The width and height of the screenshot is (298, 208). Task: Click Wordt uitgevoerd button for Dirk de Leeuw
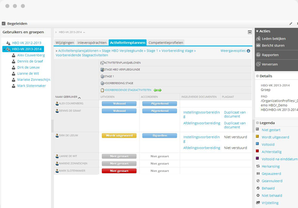(x=119, y=136)
